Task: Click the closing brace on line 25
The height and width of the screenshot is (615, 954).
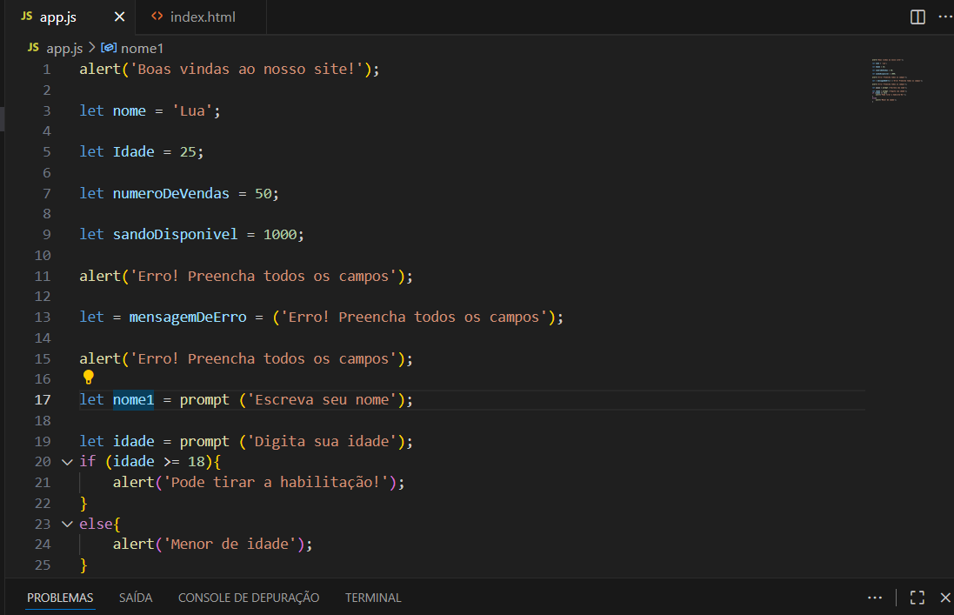Action: click(84, 565)
